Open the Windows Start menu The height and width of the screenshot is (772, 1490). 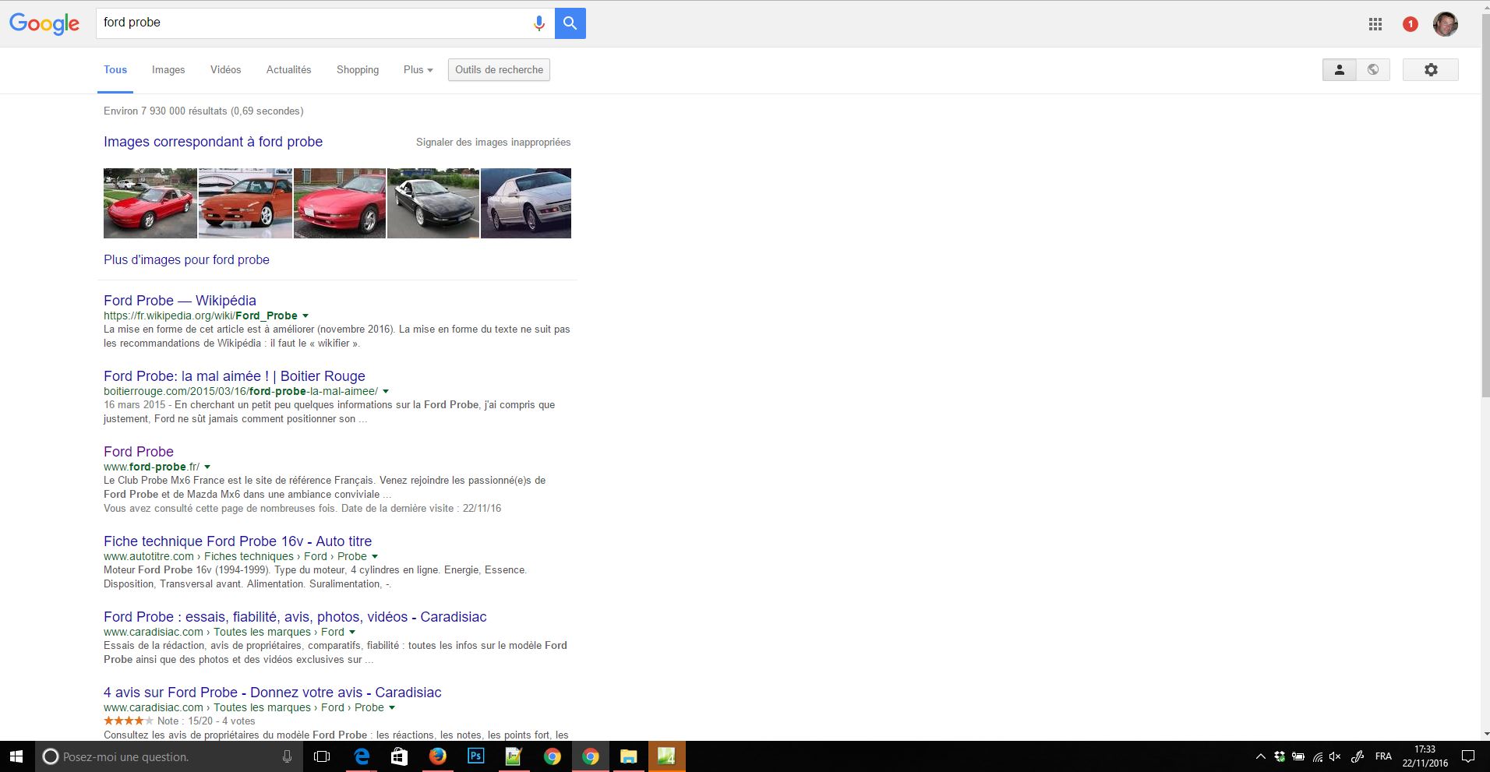pyautogui.click(x=16, y=756)
